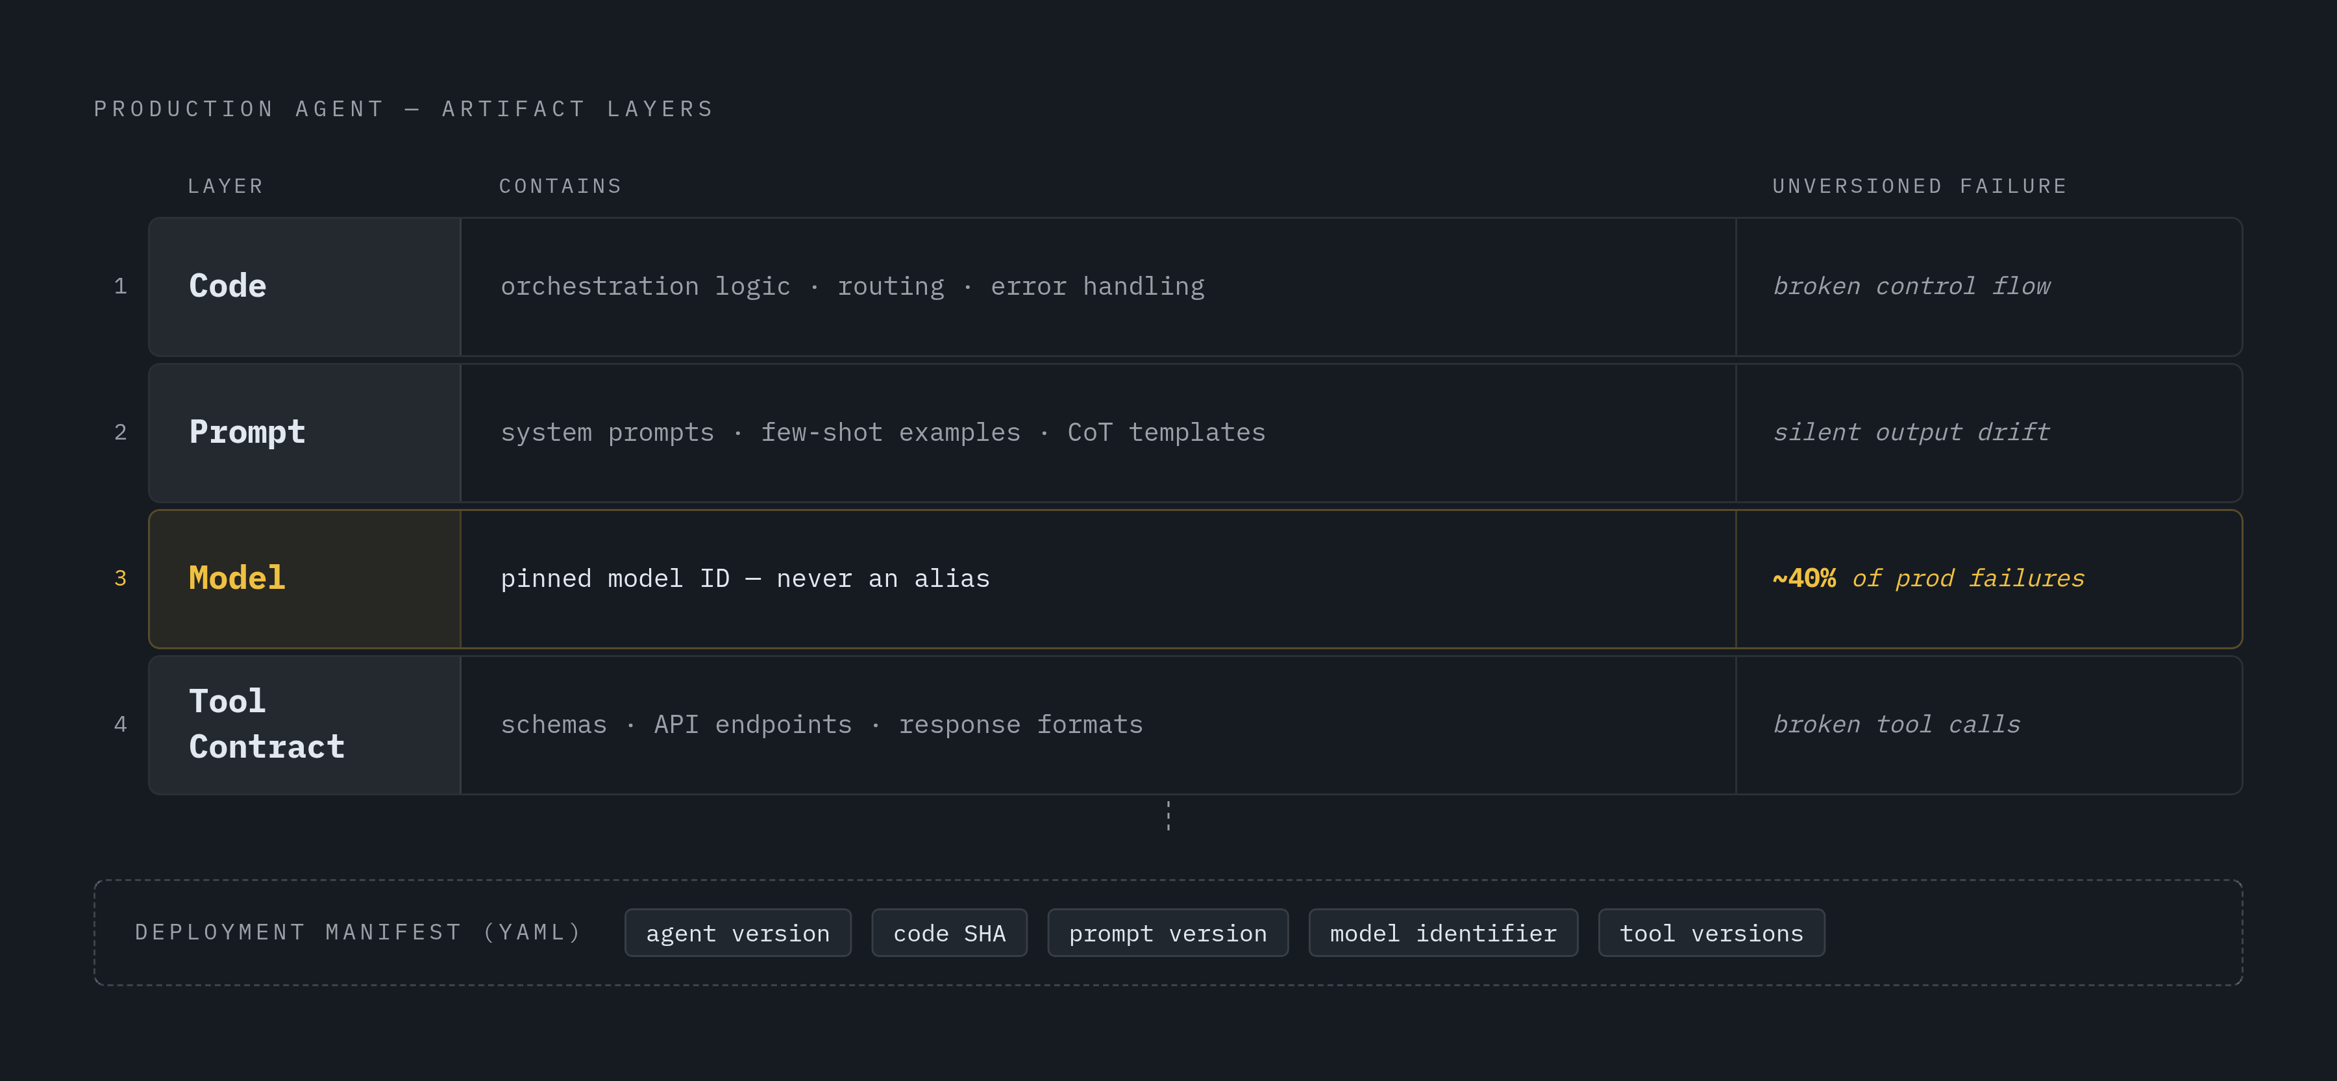Screen dimensions: 2337x1081
Task: Click 'pinned model ID — never an alias'
Action: 745,579
